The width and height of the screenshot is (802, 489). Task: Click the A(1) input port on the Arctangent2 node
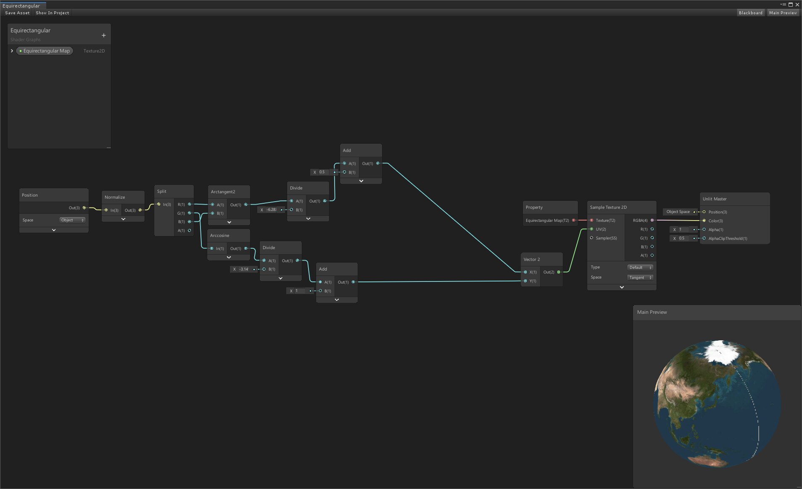tap(213, 205)
